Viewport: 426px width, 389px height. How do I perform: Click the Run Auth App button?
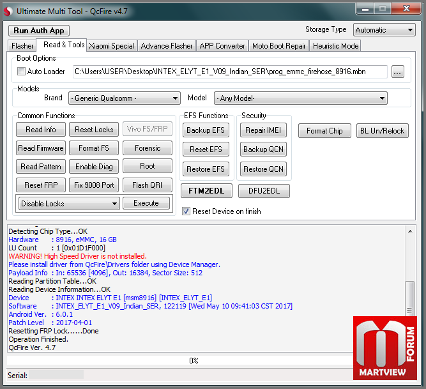pos(39,31)
